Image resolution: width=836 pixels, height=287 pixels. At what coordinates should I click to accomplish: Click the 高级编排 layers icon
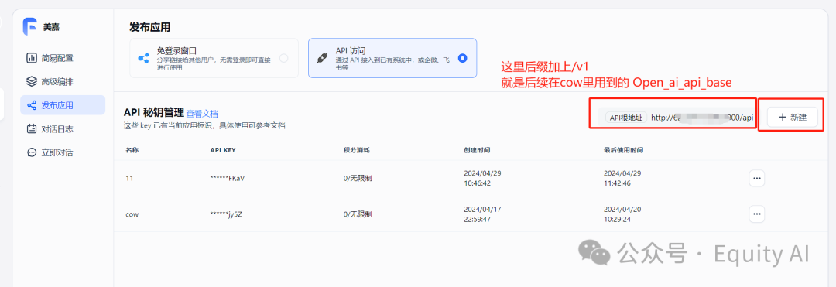pyautogui.click(x=32, y=81)
